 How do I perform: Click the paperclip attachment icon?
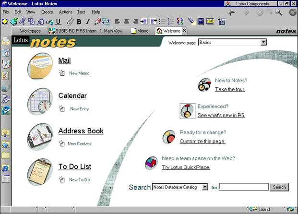coord(70,22)
